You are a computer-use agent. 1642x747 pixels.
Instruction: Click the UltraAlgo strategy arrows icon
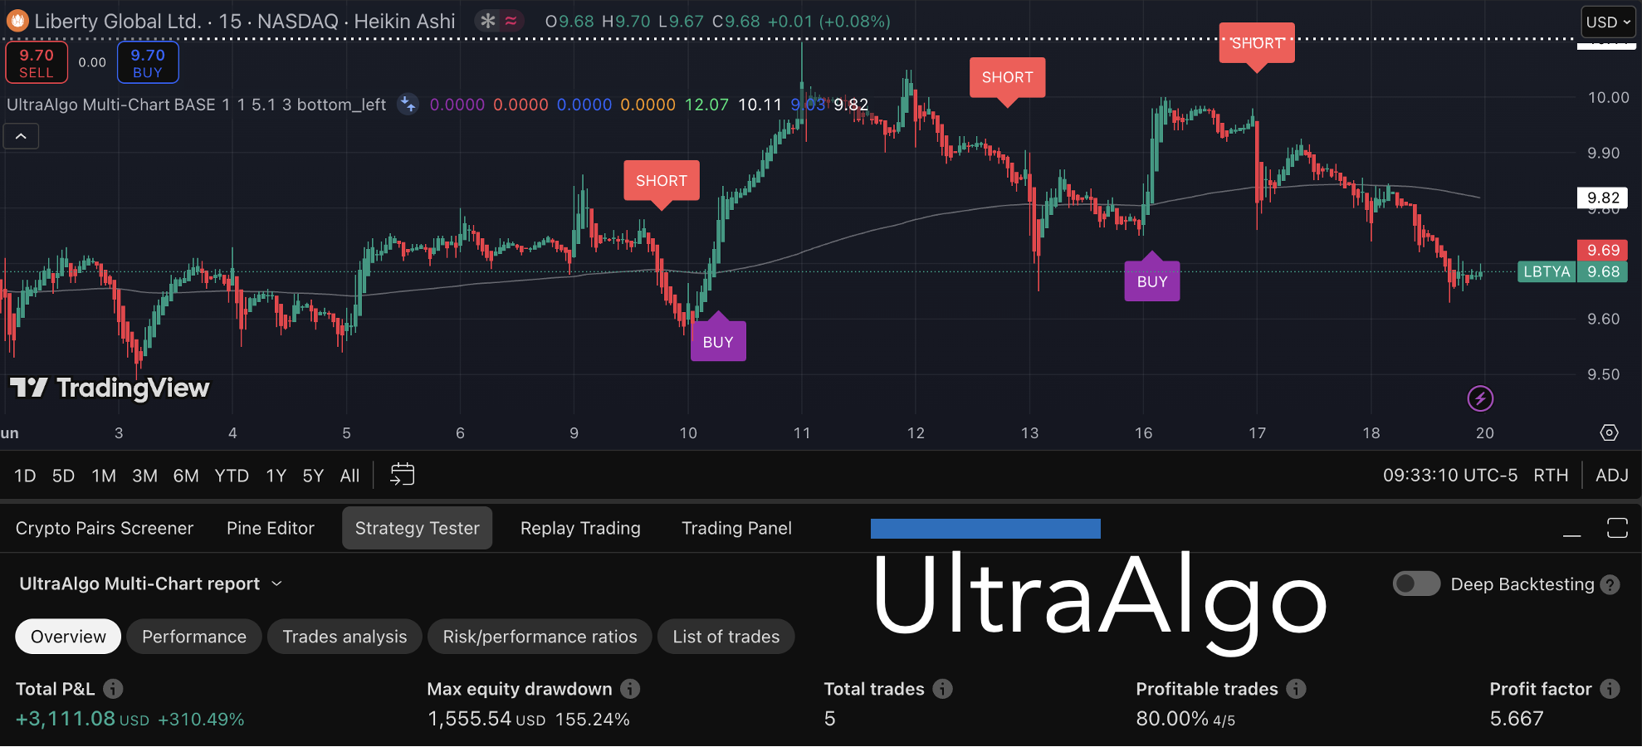408,105
